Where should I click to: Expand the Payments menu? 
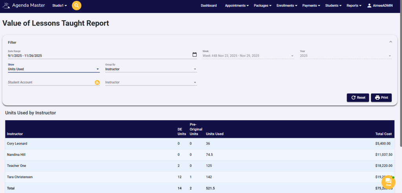(x=311, y=5)
